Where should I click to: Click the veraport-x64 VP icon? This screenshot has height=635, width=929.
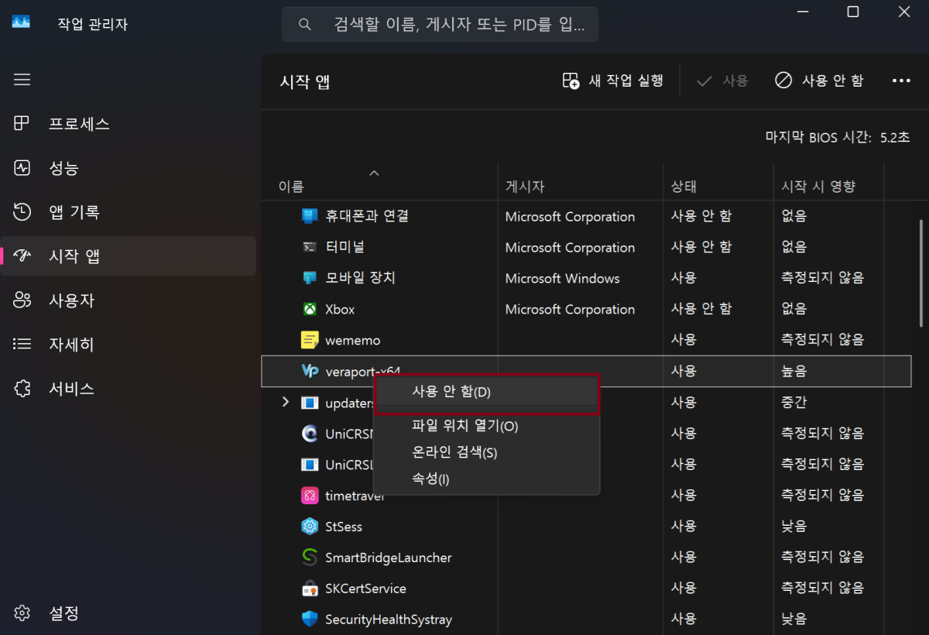[x=310, y=371]
